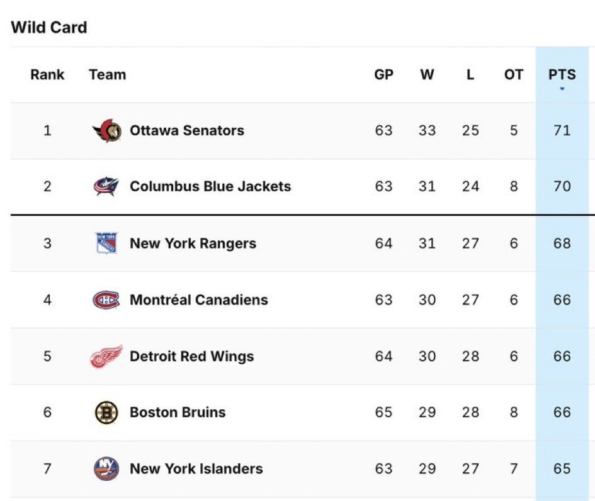Sort table by OT column header
The image size is (595, 501).
click(513, 74)
